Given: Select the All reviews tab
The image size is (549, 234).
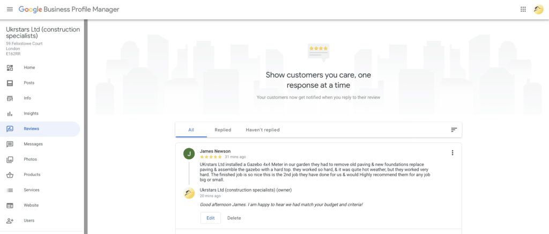Looking at the screenshot, I should (x=191, y=130).
